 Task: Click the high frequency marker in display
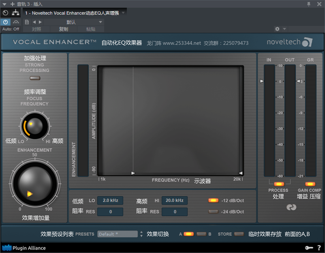240,173
